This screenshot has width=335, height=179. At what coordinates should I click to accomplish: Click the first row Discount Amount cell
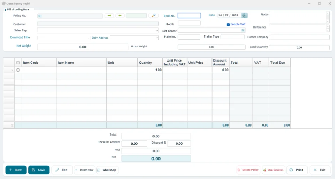pos(221,70)
